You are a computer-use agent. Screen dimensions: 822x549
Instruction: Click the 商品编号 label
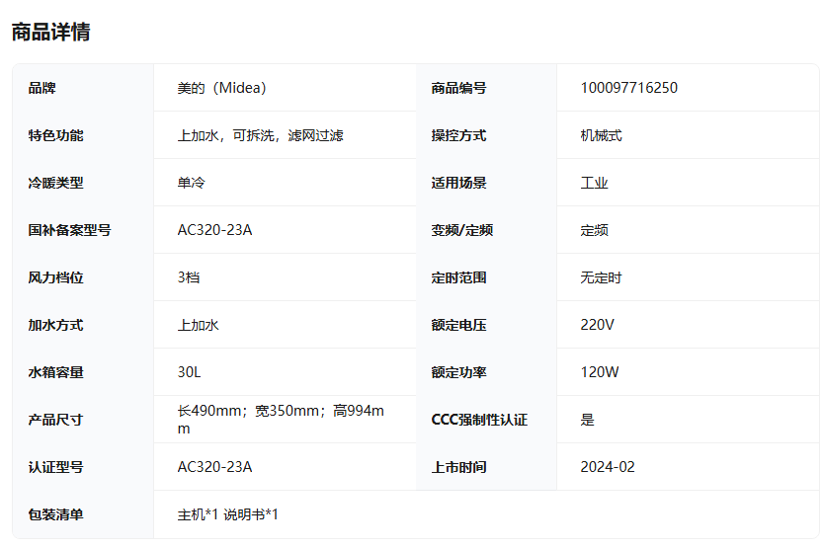pos(458,88)
